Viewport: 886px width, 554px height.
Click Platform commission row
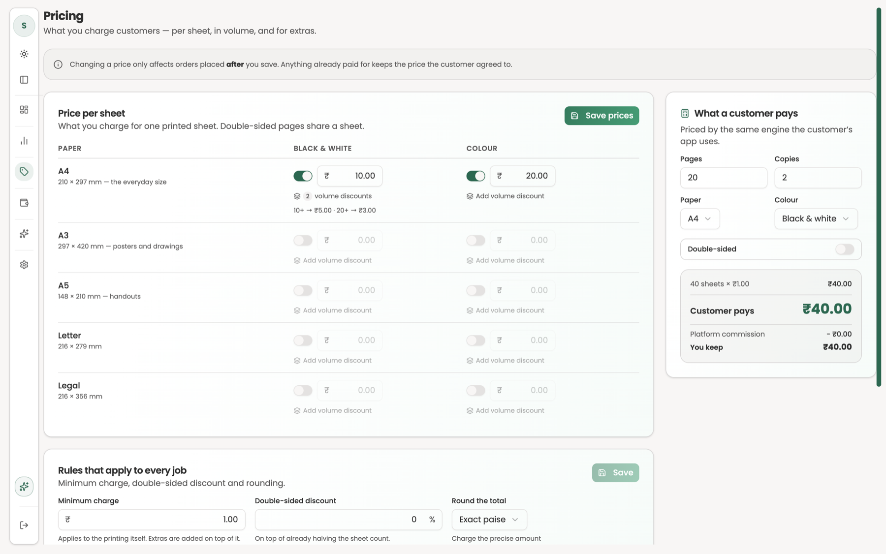click(x=771, y=334)
